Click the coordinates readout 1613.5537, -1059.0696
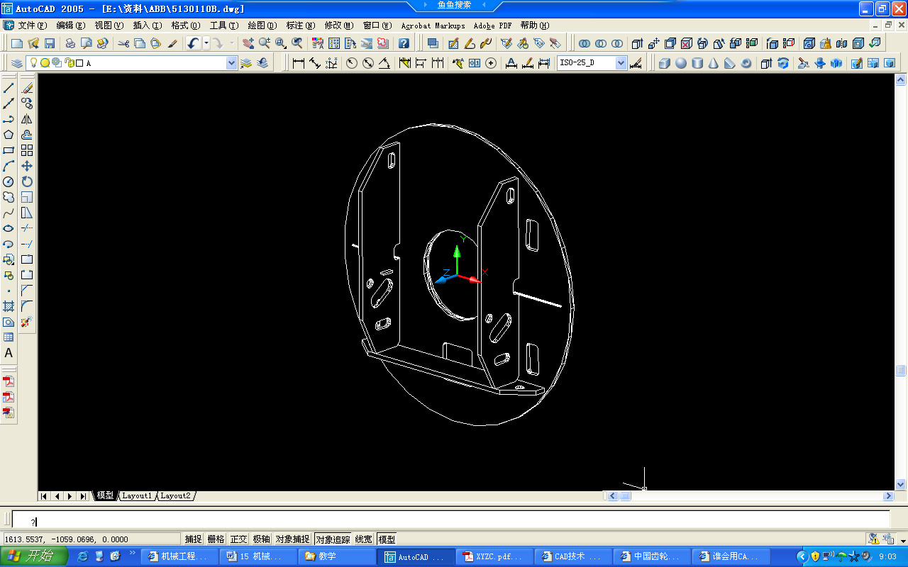 pos(92,539)
